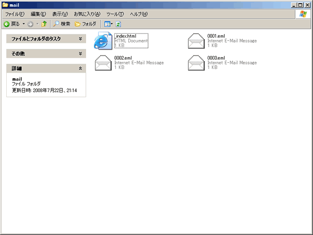The height and width of the screenshot is (235, 313).
Task: Click the 0002.eml file name
Action: 123,58
